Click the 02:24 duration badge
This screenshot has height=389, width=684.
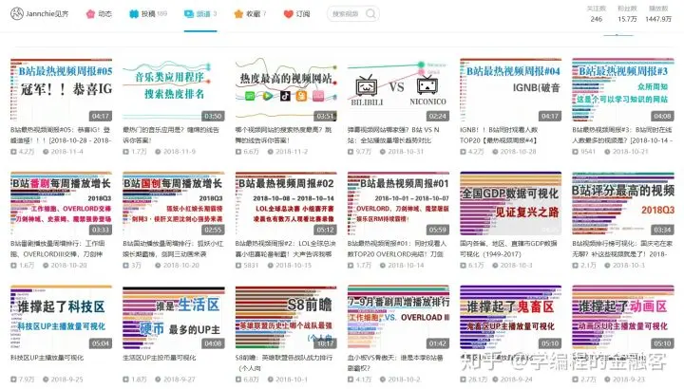pos(438,116)
